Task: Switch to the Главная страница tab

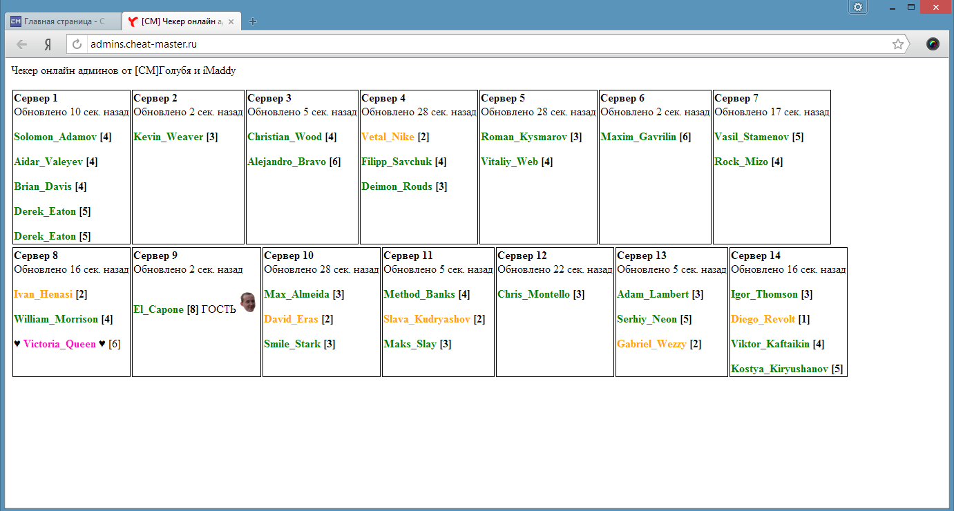Action: pyautogui.click(x=64, y=21)
